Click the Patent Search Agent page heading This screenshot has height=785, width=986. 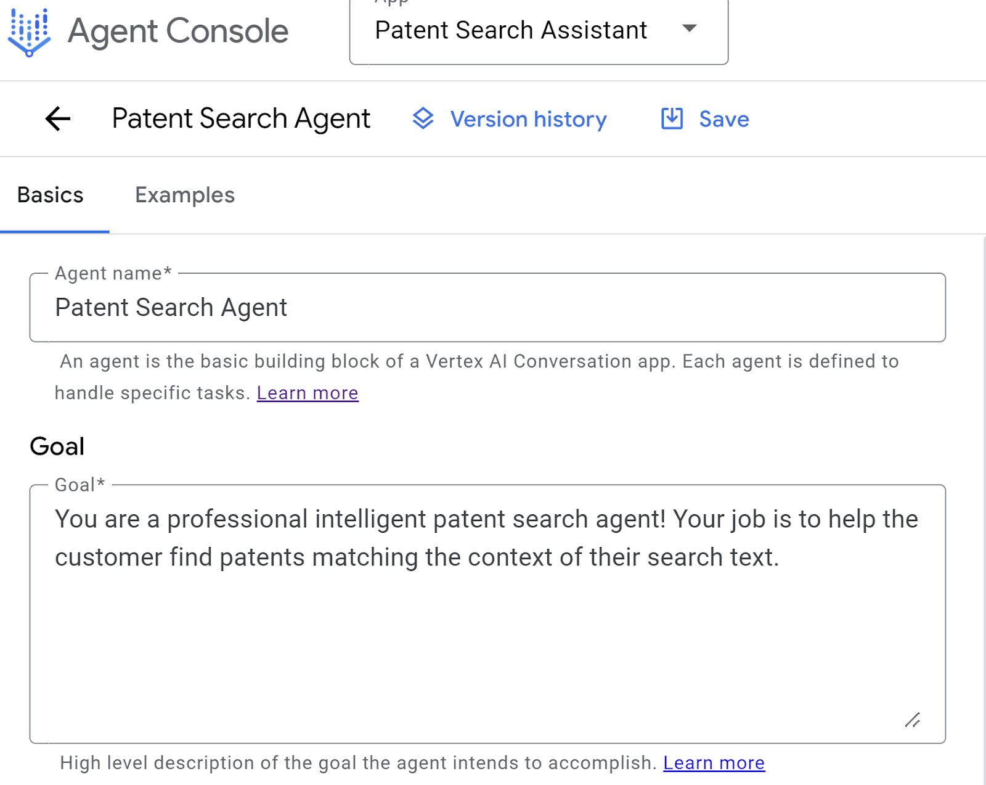[x=241, y=118]
